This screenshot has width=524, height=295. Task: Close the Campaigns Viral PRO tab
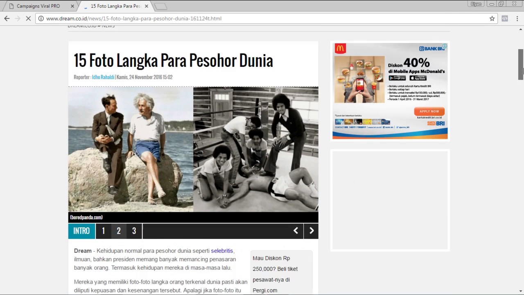[x=72, y=6]
